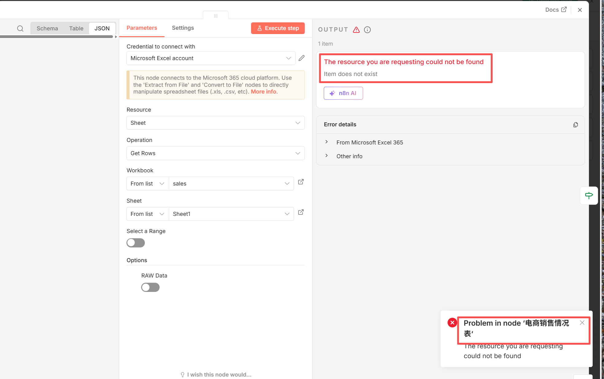Click the search magnifier icon in input panel

[x=20, y=29]
